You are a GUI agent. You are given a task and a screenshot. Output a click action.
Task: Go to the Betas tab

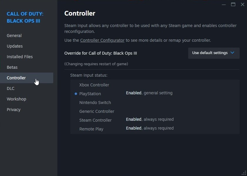pos(12,67)
